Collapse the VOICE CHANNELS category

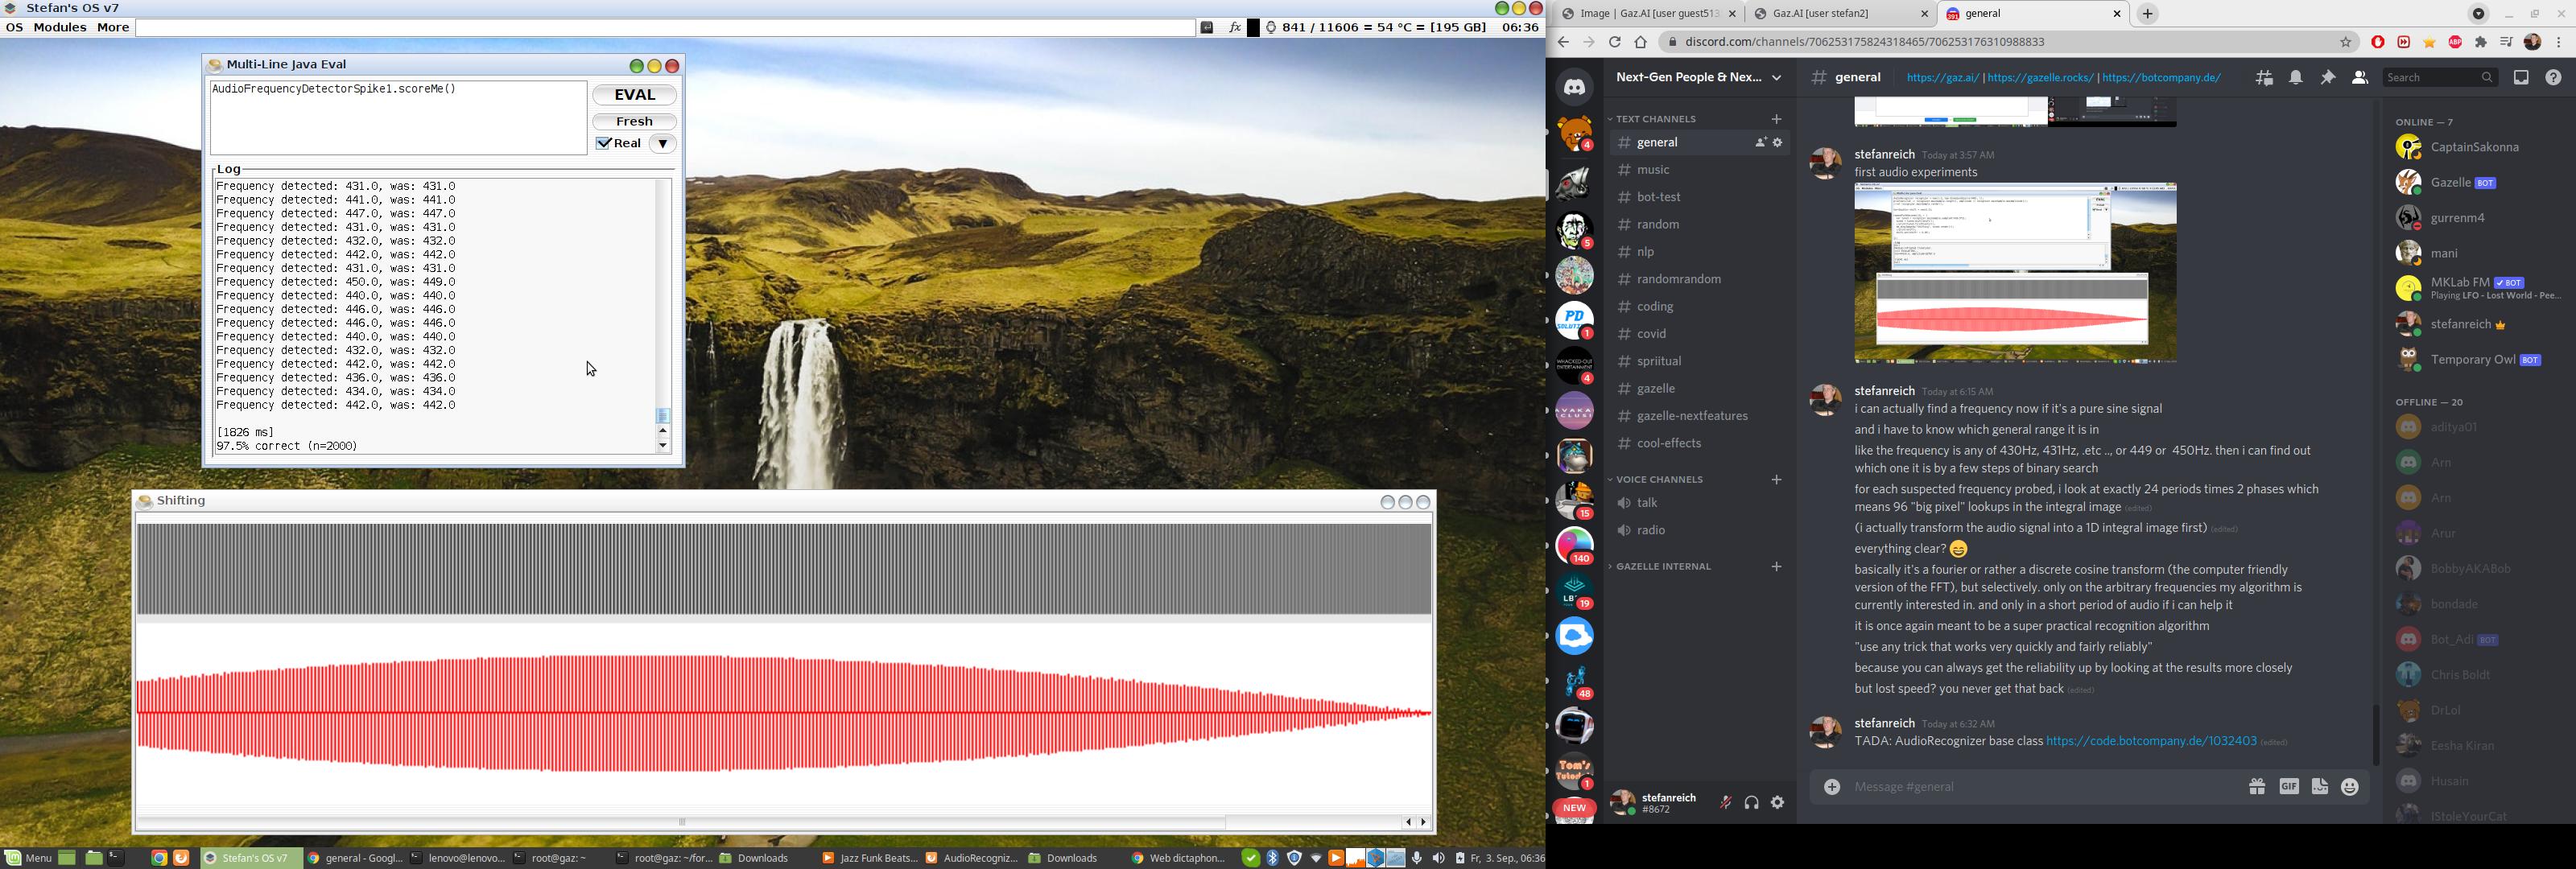[x=1658, y=480]
